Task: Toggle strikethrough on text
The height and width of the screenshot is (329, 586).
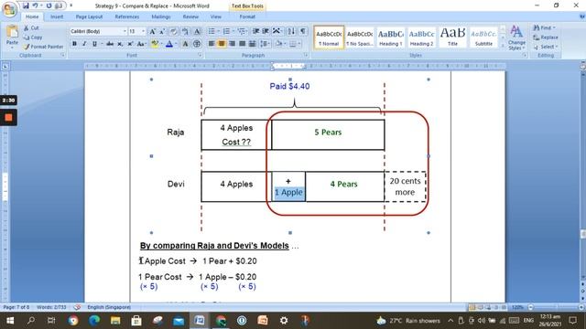Action: 110,44
